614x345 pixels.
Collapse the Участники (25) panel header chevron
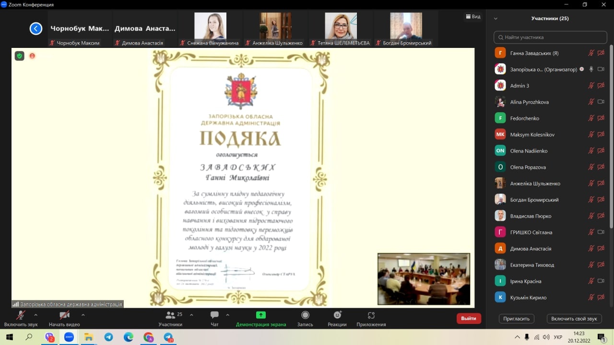tap(495, 18)
